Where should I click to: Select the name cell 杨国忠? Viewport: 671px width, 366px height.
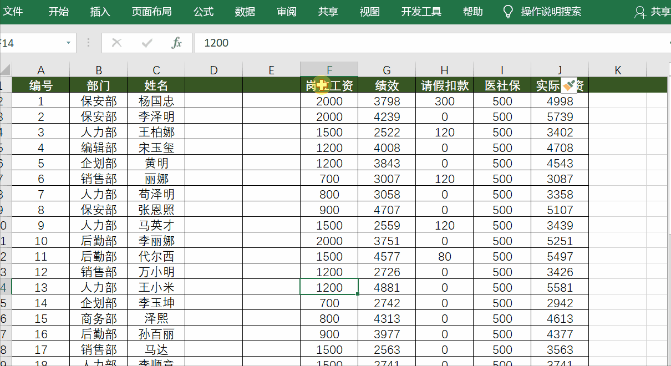(156, 101)
